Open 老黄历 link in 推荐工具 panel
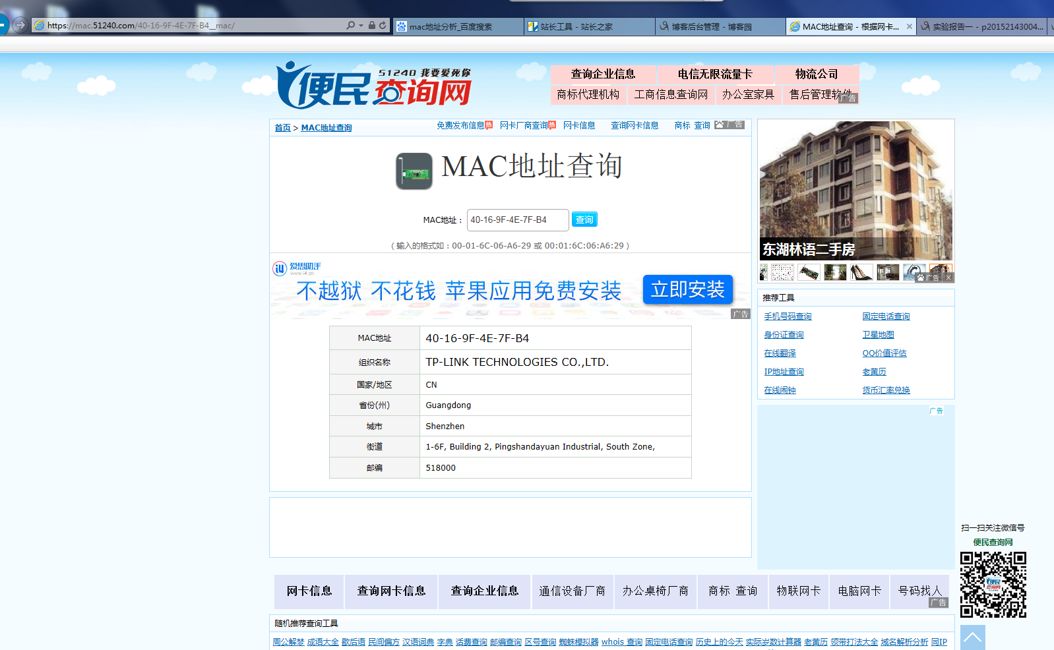The width and height of the screenshot is (1054, 650). 874,372
